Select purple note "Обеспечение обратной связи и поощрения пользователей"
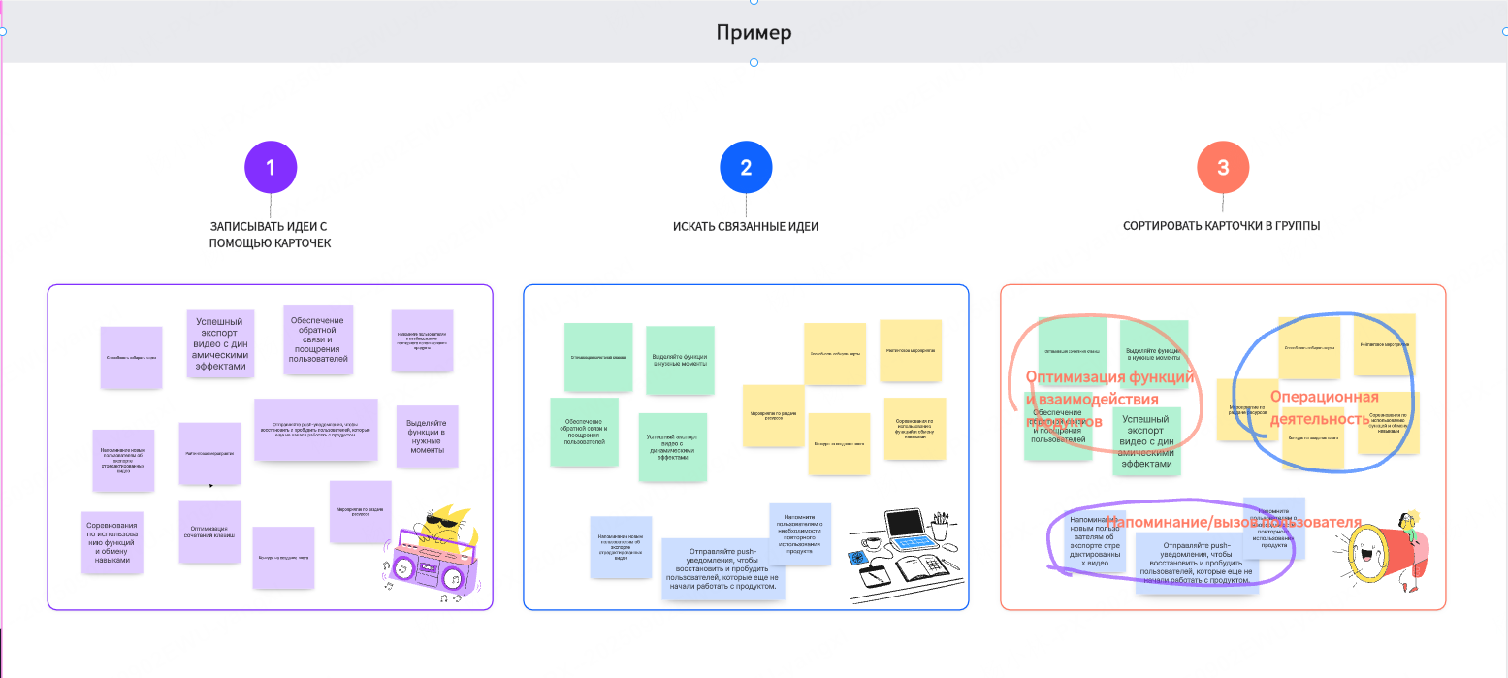The height and width of the screenshot is (678, 1508). pyautogui.click(x=317, y=339)
